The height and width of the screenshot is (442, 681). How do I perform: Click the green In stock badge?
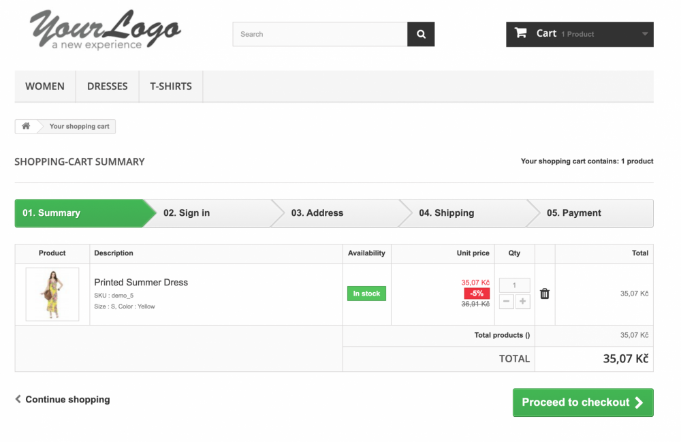tap(366, 294)
